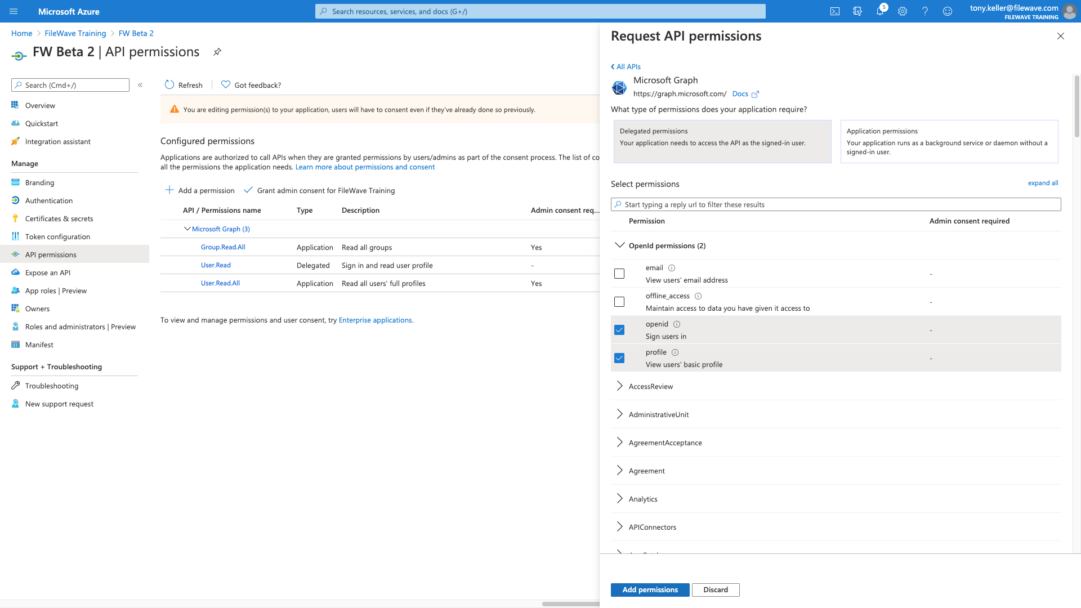Uncheck the openid permission checkbox

tap(619, 330)
